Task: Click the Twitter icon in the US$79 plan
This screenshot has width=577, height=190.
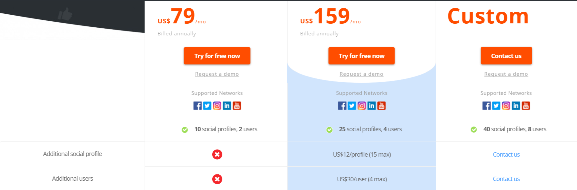Action: (x=207, y=106)
